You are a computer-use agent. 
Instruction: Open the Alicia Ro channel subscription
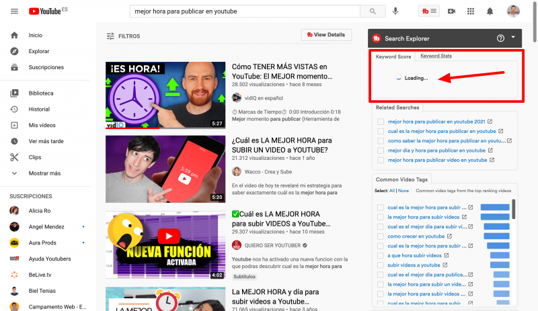pyautogui.click(x=40, y=210)
